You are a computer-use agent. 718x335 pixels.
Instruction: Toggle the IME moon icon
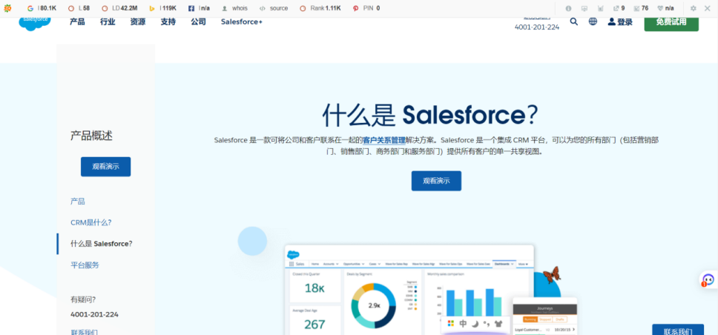point(475,324)
